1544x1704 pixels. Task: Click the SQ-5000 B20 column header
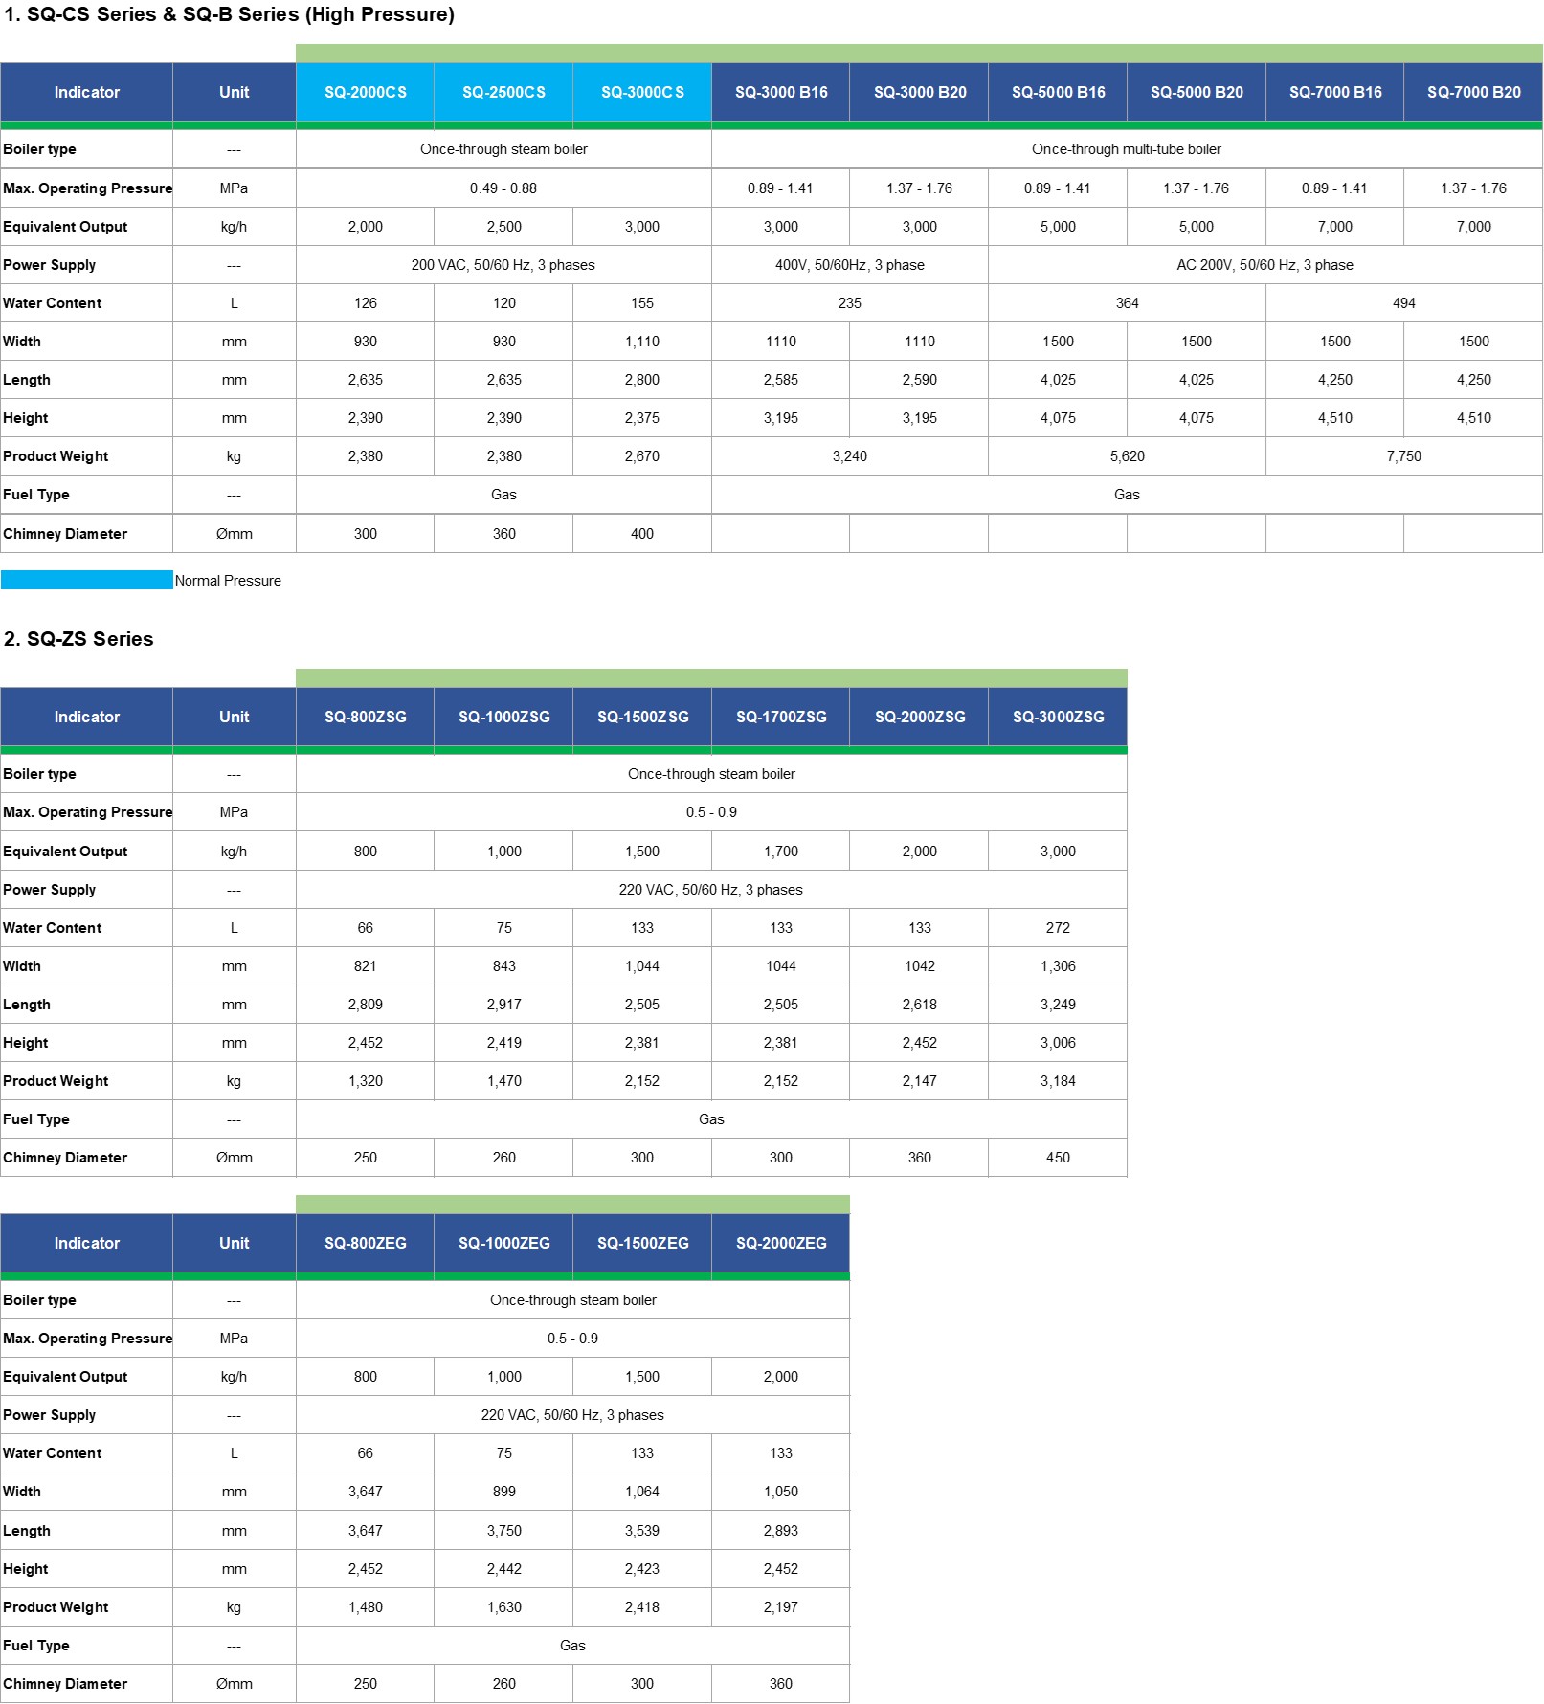point(1197,92)
